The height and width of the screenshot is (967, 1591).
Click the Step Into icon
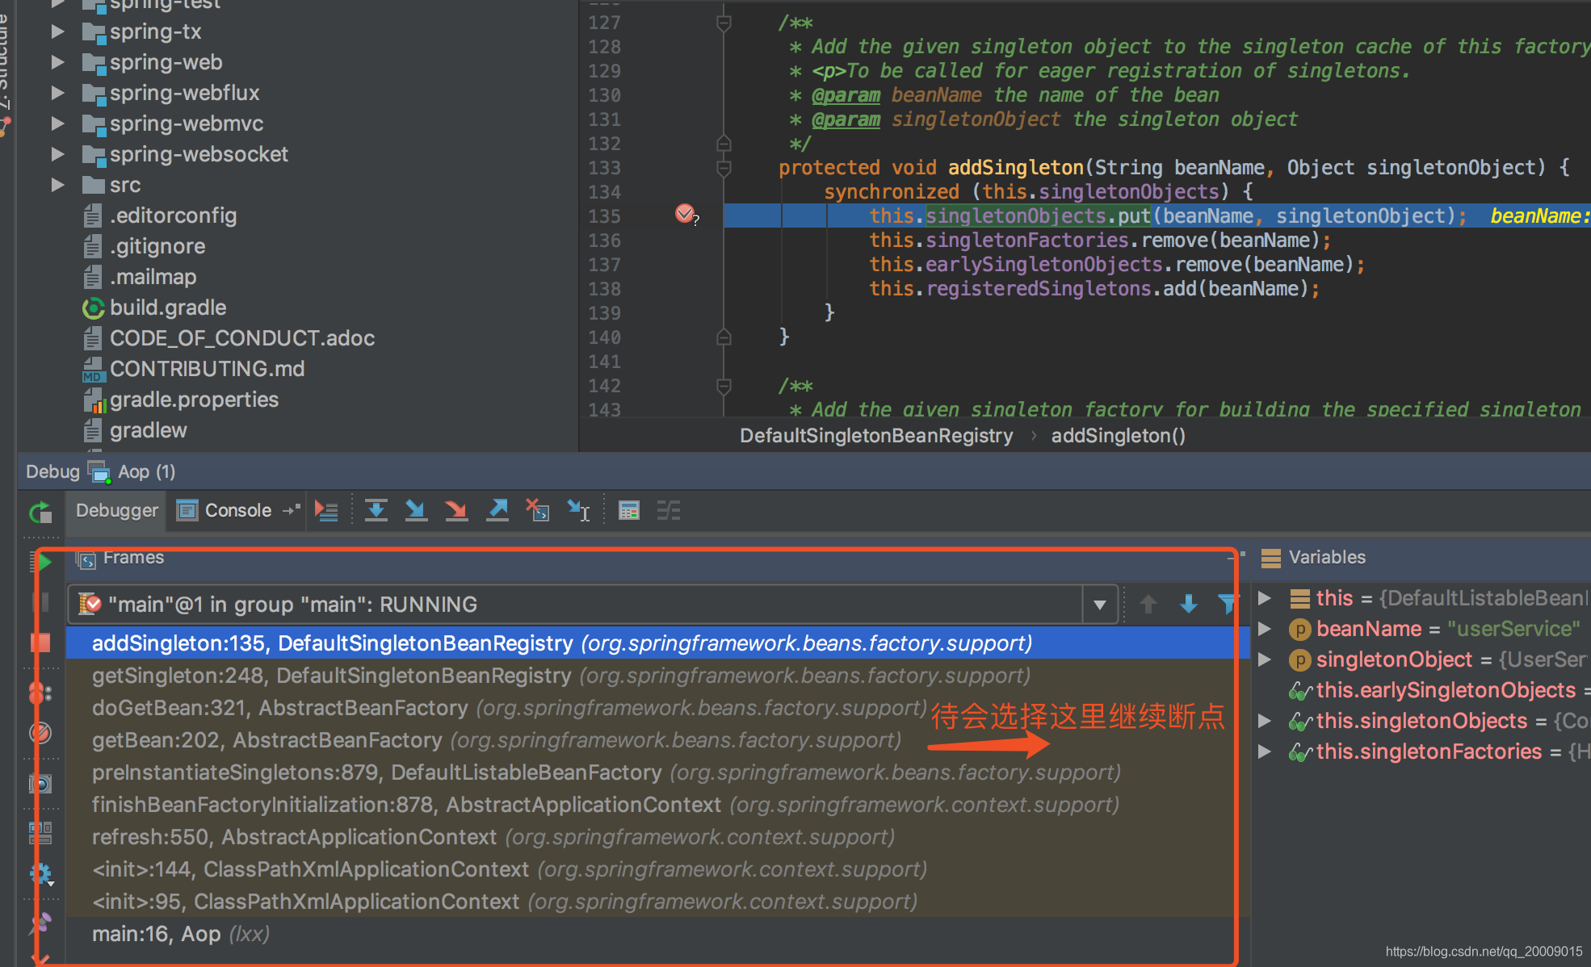click(x=416, y=510)
